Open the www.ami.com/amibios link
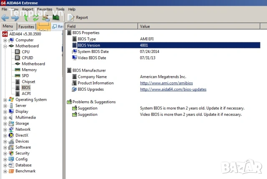The width and height of the screenshot is (267, 179). click(166, 83)
